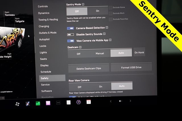The width and height of the screenshot is (182, 121).
Task: Open Towing & Hauling menu section
Action: coord(48,20)
